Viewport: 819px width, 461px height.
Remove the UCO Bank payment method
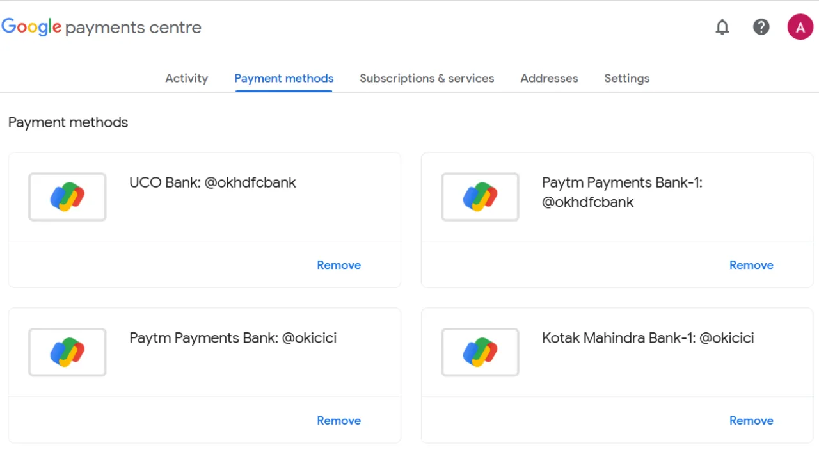pos(338,264)
